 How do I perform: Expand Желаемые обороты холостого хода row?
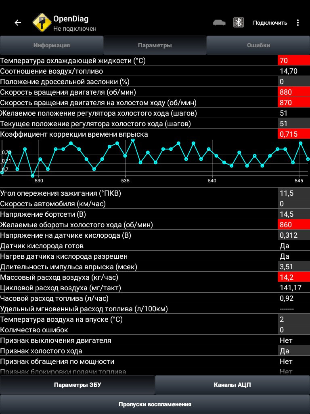(155, 225)
